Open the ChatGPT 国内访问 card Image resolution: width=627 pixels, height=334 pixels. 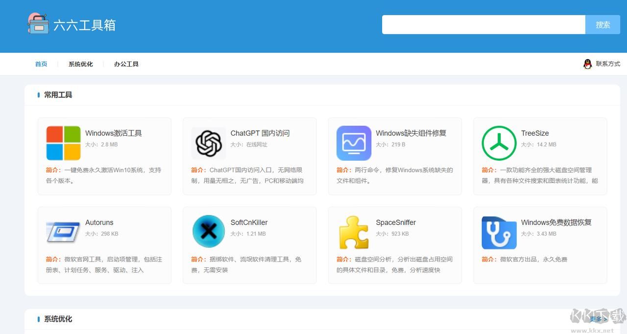coord(249,156)
